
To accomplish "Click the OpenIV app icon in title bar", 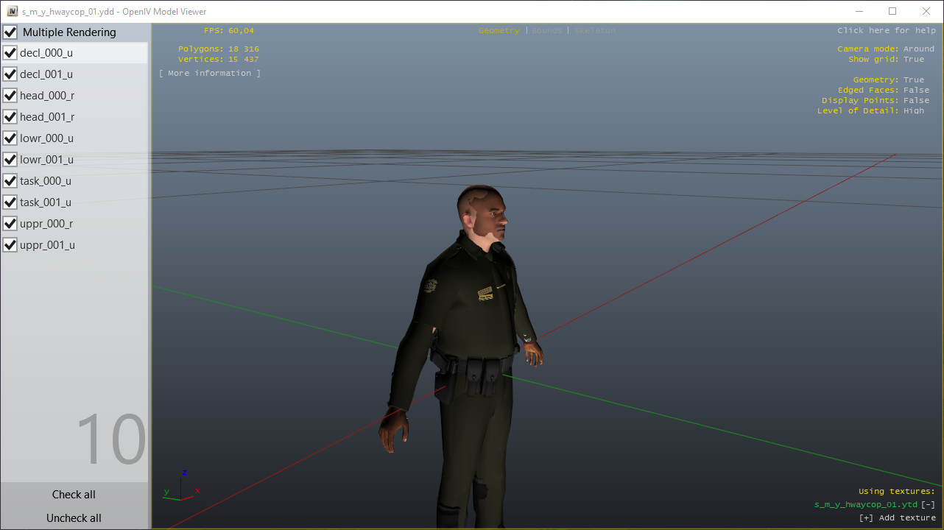I will tap(13, 11).
